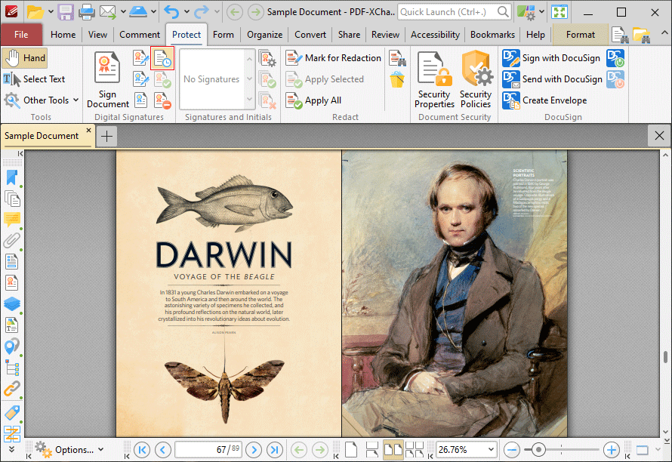Click Mark for Redaction
Viewport: 672px width, 462px height.
tap(333, 58)
